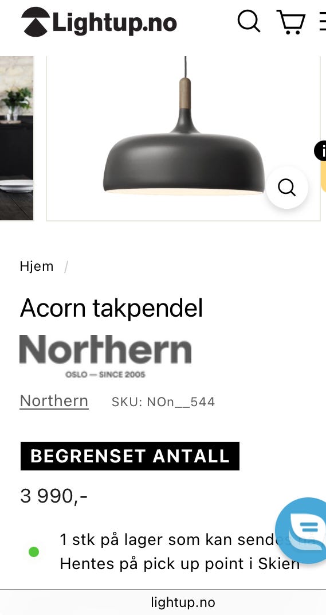
Task: Click the Acorn takpendel product title
Action: (112, 308)
